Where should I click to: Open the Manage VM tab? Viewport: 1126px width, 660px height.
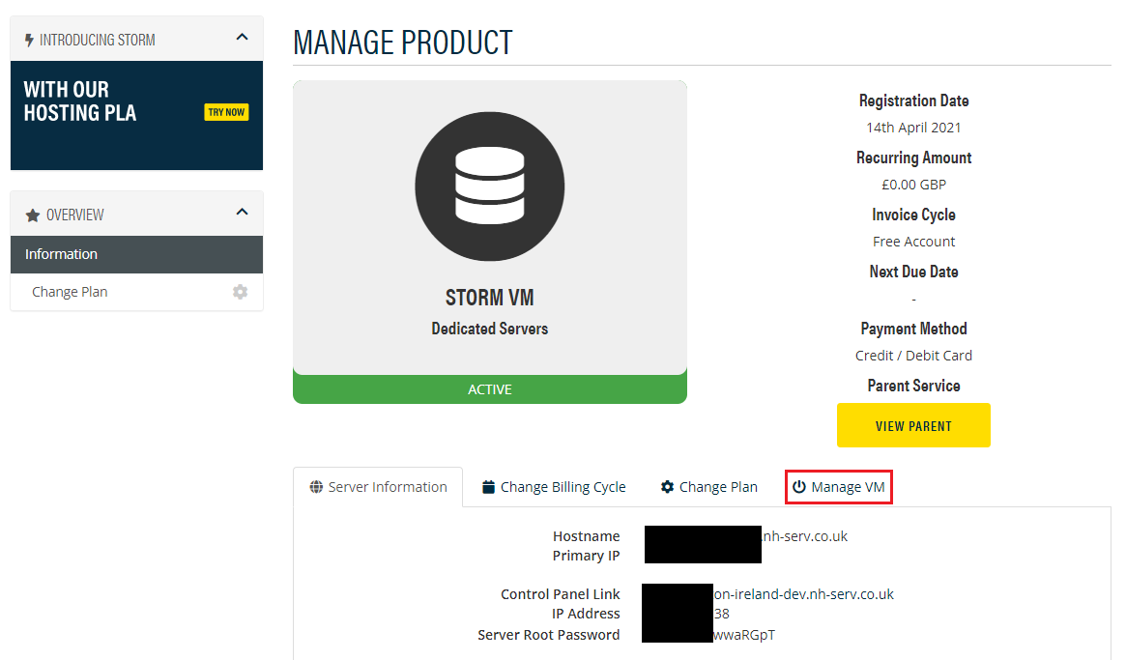839,487
